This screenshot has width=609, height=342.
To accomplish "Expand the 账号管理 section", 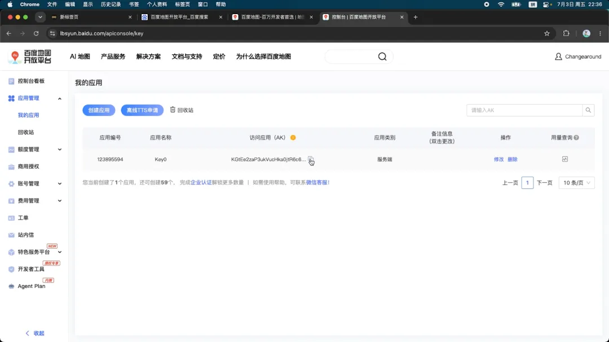I will [59, 183].
